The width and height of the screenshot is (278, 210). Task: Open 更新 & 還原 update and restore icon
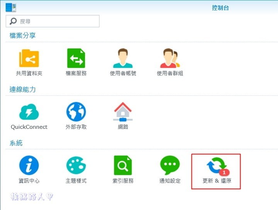point(217,166)
